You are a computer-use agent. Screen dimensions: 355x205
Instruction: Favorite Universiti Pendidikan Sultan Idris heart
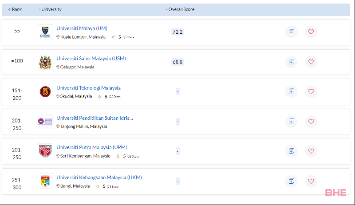(x=311, y=122)
